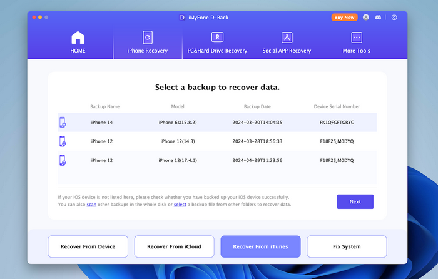Click the Model column header
Image resolution: width=438 pixels, height=279 pixels.
pyautogui.click(x=178, y=107)
